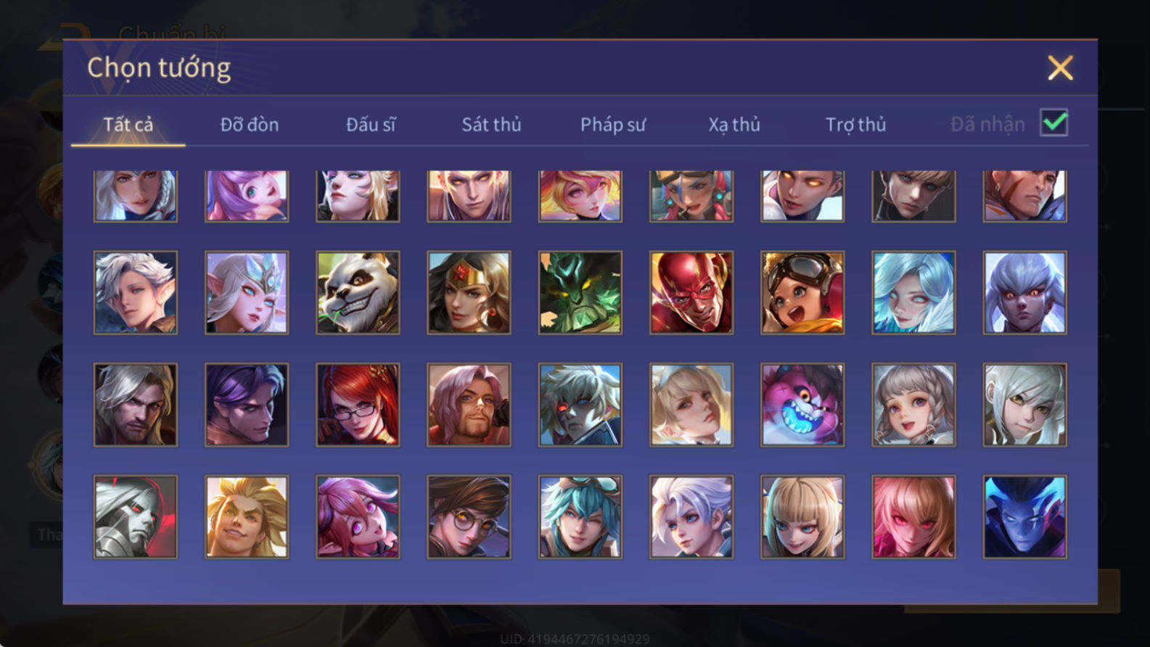The image size is (1150, 647).
Task: Open the Xạ thủ tab
Action: click(x=734, y=125)
